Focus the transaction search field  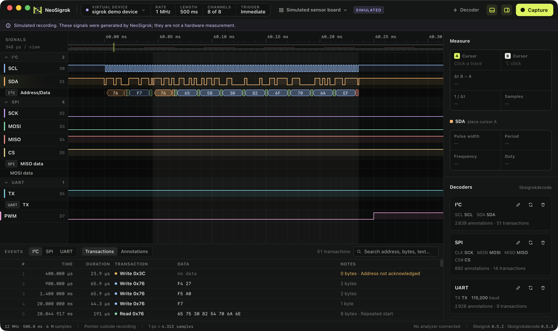(x=396, y=251)
